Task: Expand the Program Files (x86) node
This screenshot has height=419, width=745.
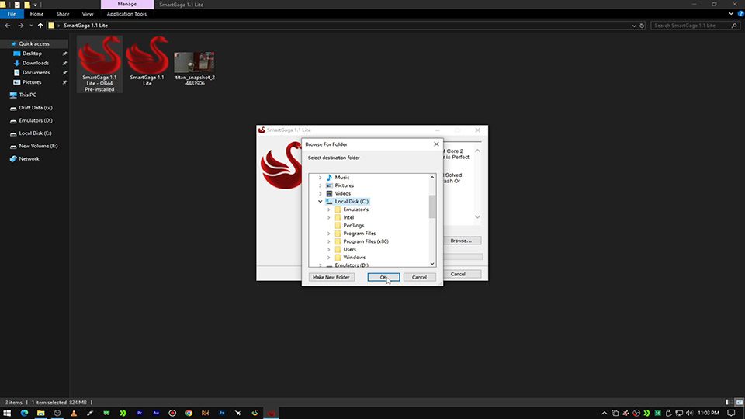Action: point(329,241)
